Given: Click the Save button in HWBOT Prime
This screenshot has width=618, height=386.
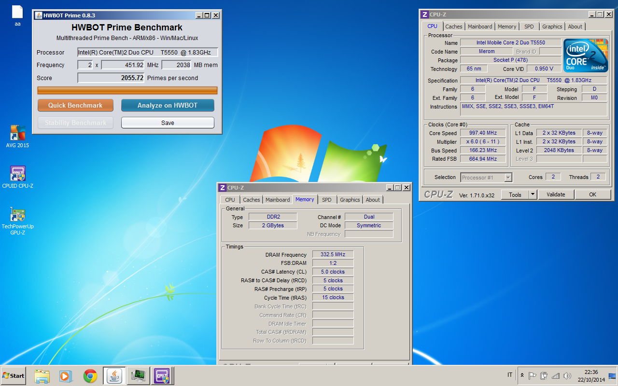Looking at the screenshot, I should coord(168,123).
